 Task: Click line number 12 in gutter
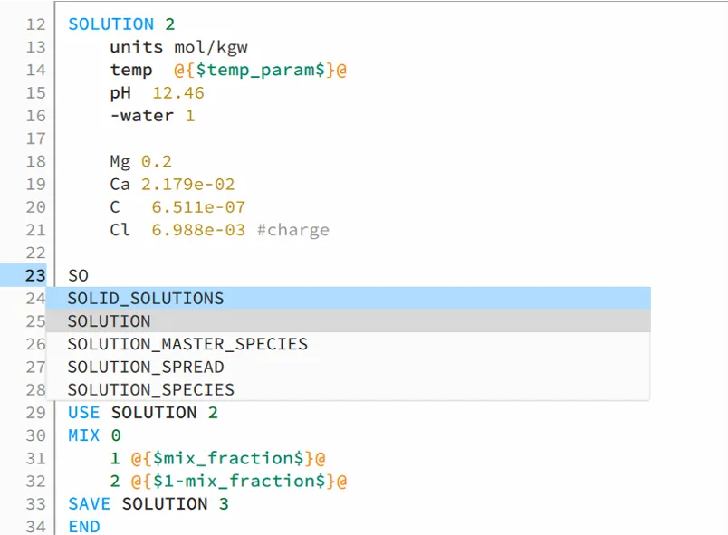(35, 24)
